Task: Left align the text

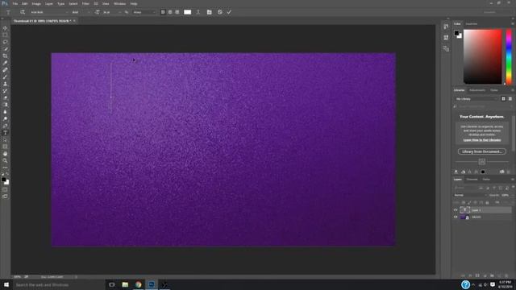Action: coord(163,12)
